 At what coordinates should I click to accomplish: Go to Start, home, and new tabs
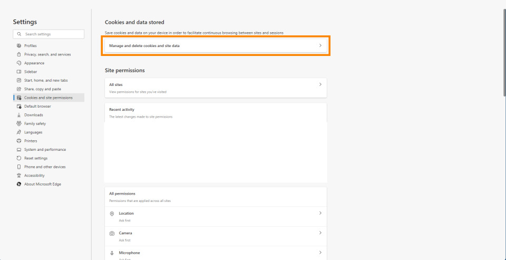[46, 80]
